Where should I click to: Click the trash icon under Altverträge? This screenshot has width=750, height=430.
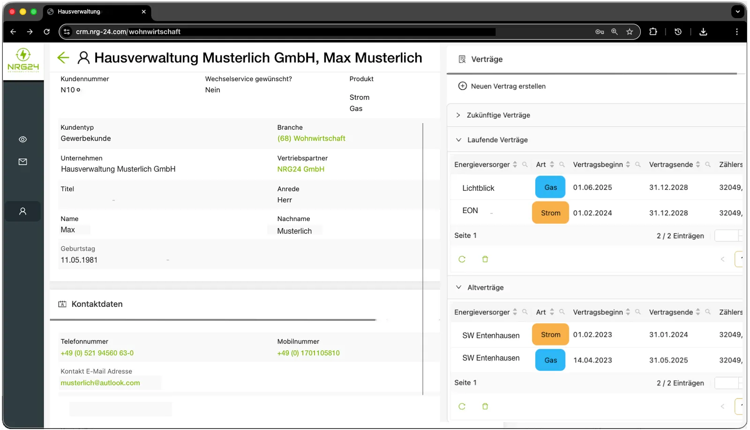tap(485, 407)
